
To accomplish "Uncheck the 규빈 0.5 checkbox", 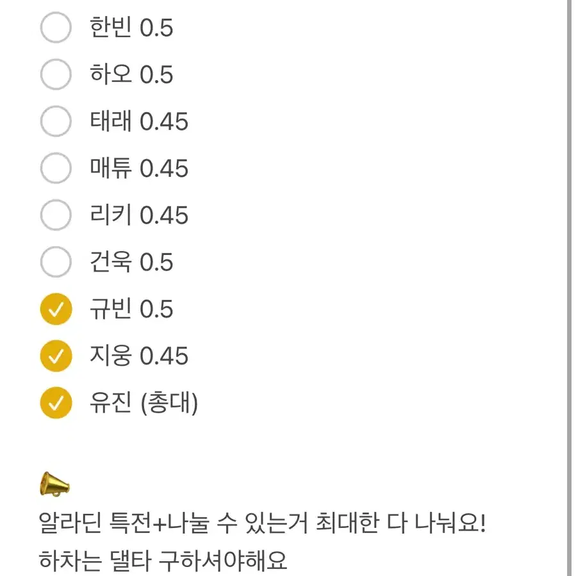I will click(56, 309).
